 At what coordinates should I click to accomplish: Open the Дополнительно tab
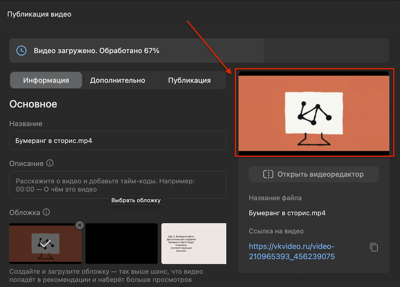(x=118, y=80)
